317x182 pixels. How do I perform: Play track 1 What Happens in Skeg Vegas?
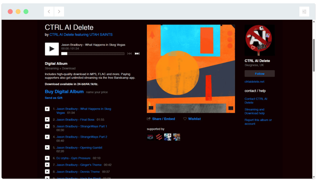tap(47, 109)
